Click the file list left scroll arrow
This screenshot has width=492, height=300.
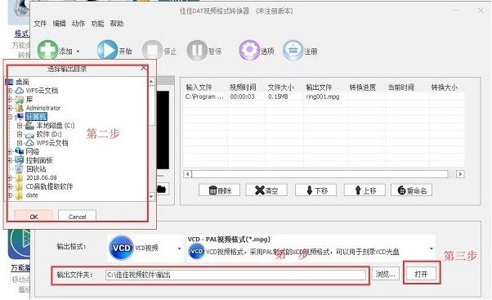188,174
